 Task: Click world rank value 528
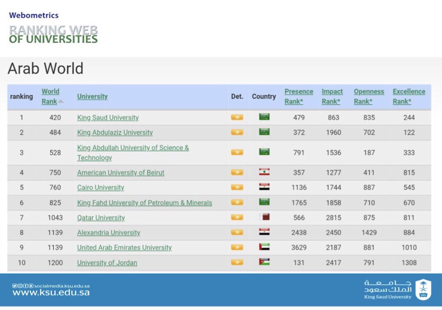(x=55, y=153)
